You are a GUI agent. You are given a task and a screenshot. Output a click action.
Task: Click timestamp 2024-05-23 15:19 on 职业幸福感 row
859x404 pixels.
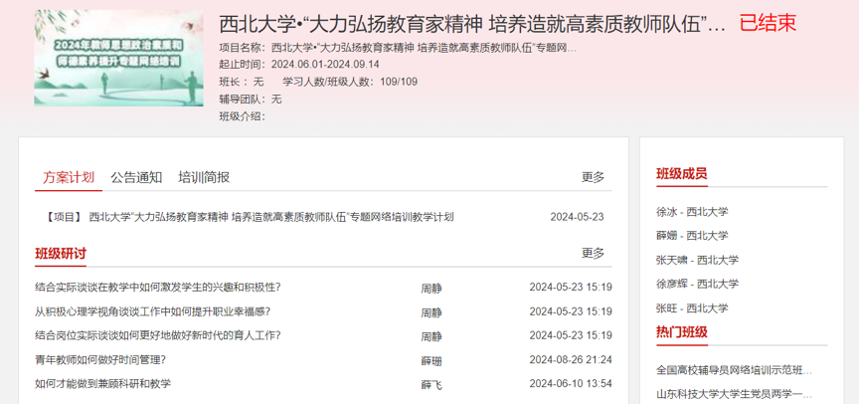coord(571,311)
